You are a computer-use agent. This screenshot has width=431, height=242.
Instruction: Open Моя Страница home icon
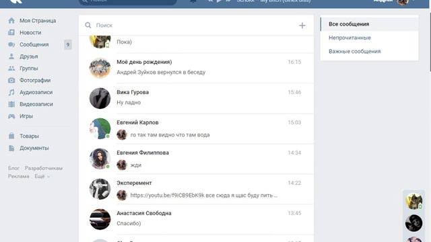[x=11, y=21]
